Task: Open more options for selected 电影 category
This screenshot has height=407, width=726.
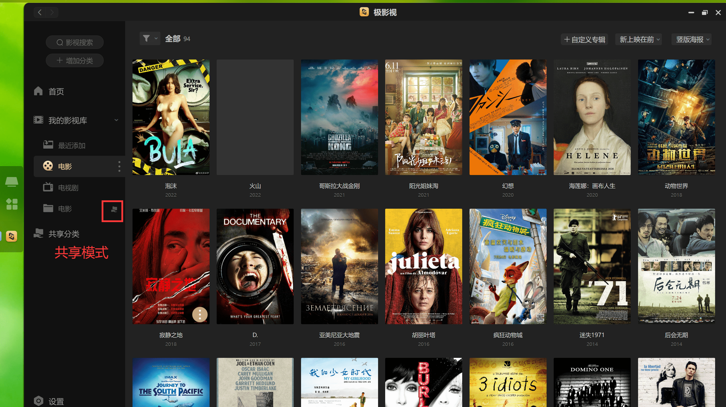Action: (119, 166)
